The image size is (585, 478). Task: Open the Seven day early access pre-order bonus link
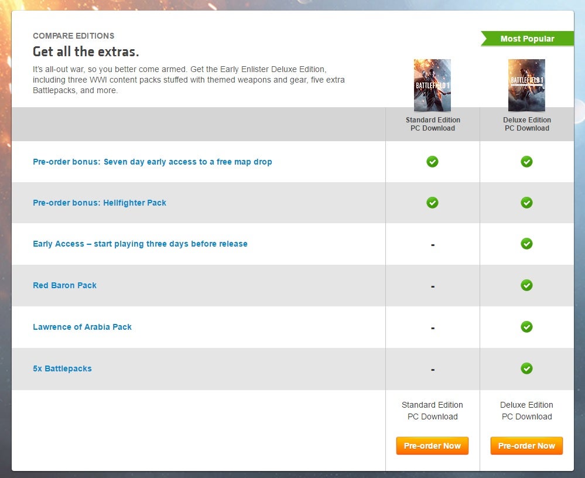(152, 162)
